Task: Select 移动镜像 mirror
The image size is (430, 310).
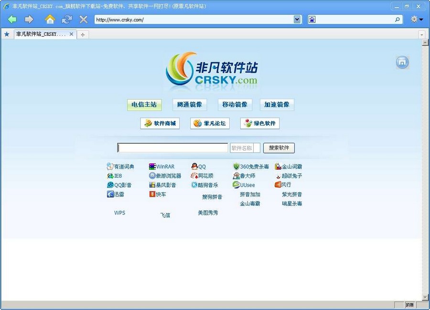Action: pyautogui.click(x=235, y=105)
